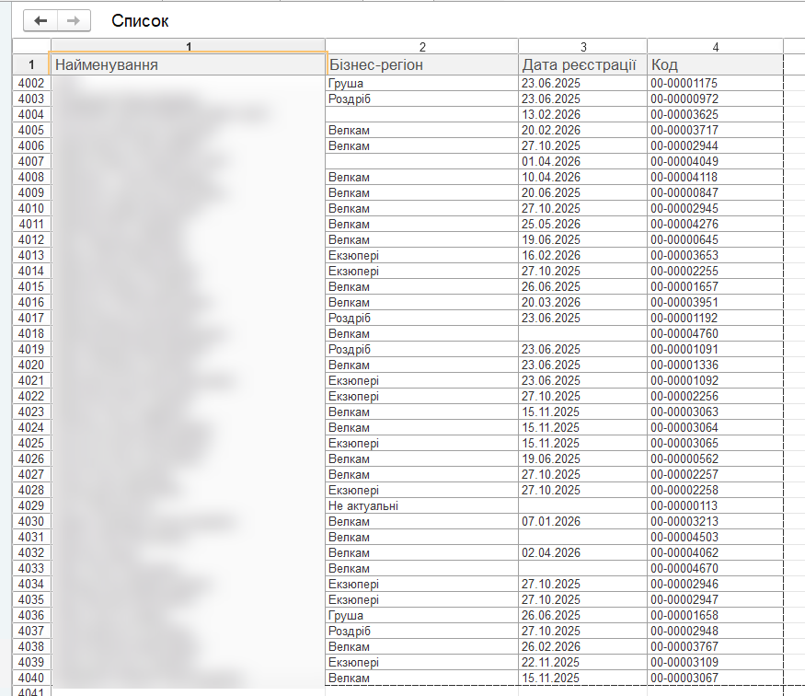This screenshot has width=805, height=696.
Task: Click the Груша cell in row 4002
Action: pos(422,83)
